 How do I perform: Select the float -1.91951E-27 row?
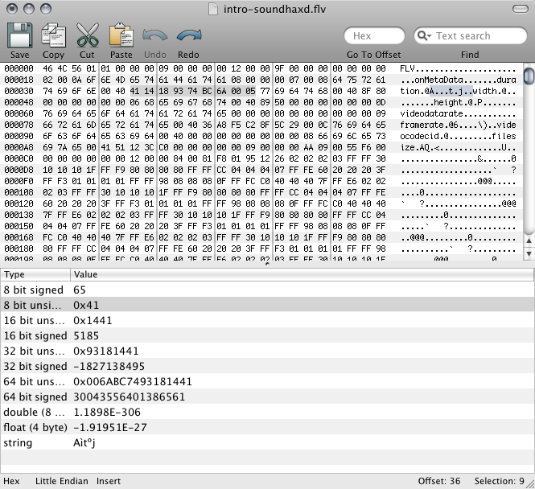[267, 427]
